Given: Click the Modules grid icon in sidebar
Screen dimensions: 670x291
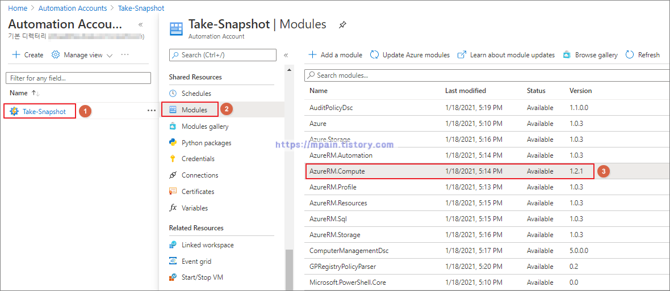Looking at the screenshot, I should point(173,110).
